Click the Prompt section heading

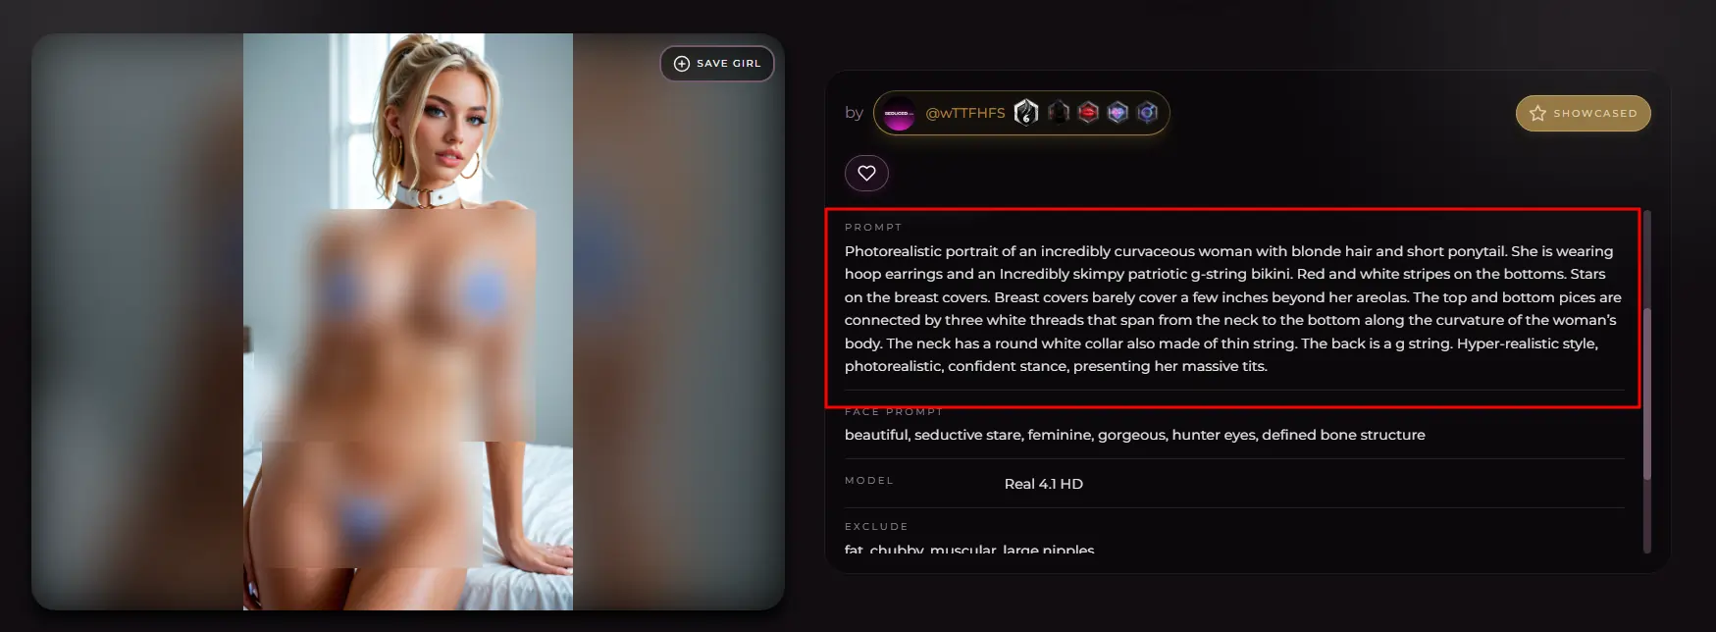pyautogui.click(x=873, y=227)
